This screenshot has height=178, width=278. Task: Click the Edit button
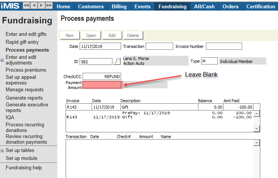pos(112,35)
